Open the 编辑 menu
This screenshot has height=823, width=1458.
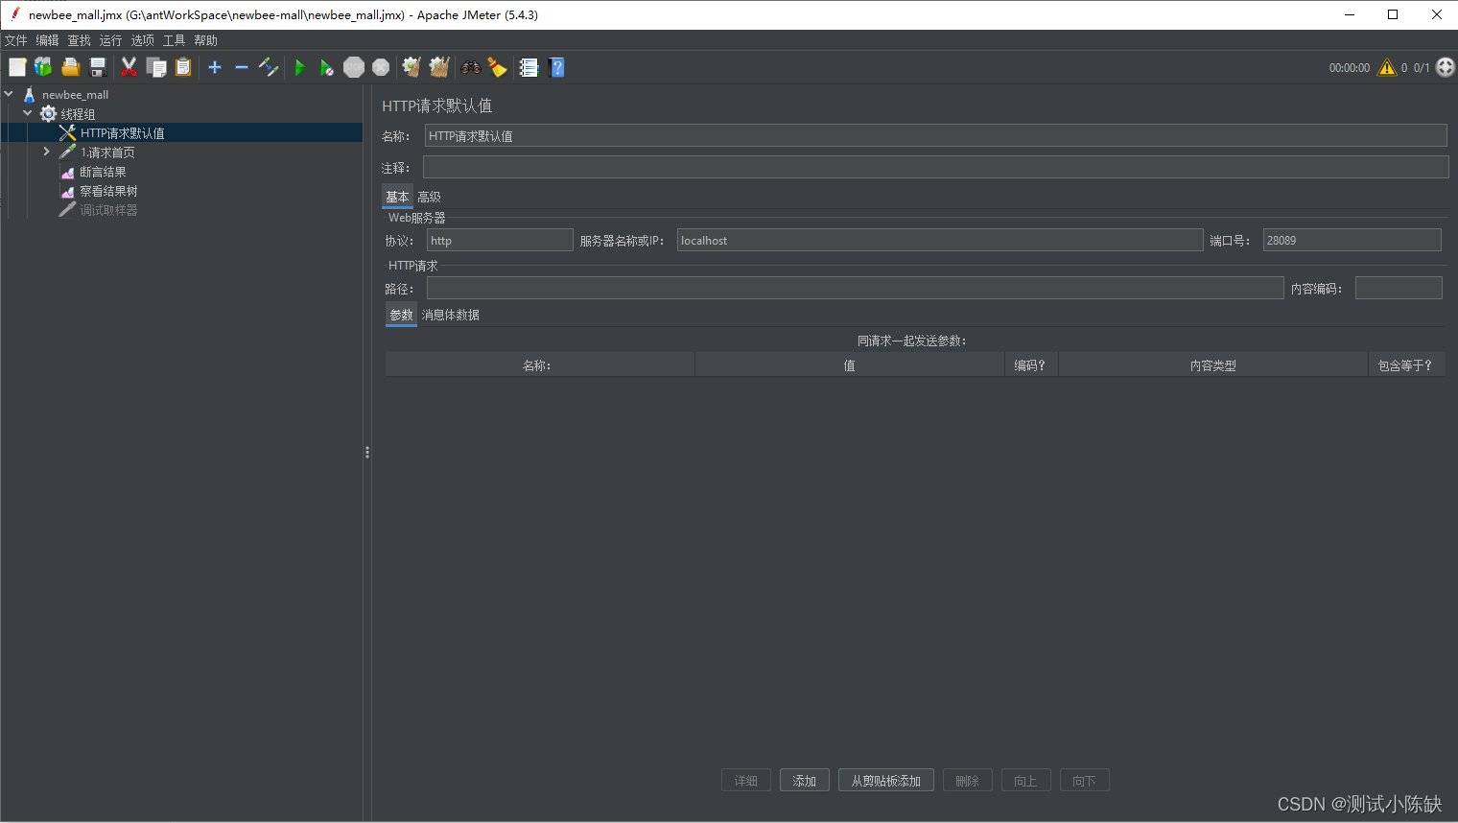(48, 40)
